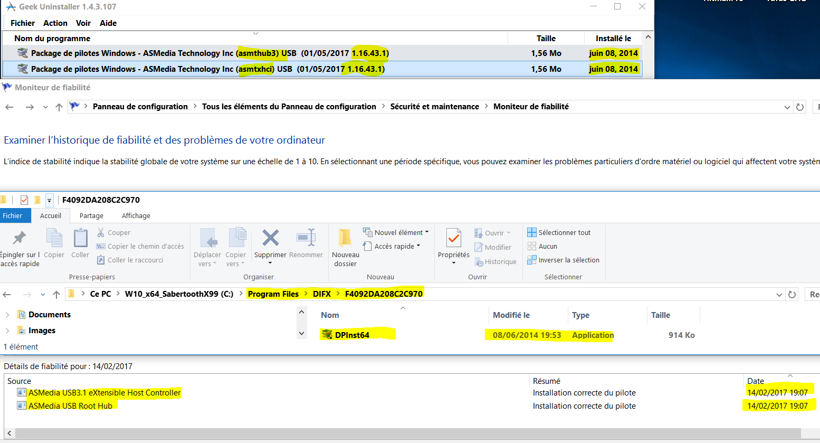Click Sélectionner tout

(x=559, y=232)
